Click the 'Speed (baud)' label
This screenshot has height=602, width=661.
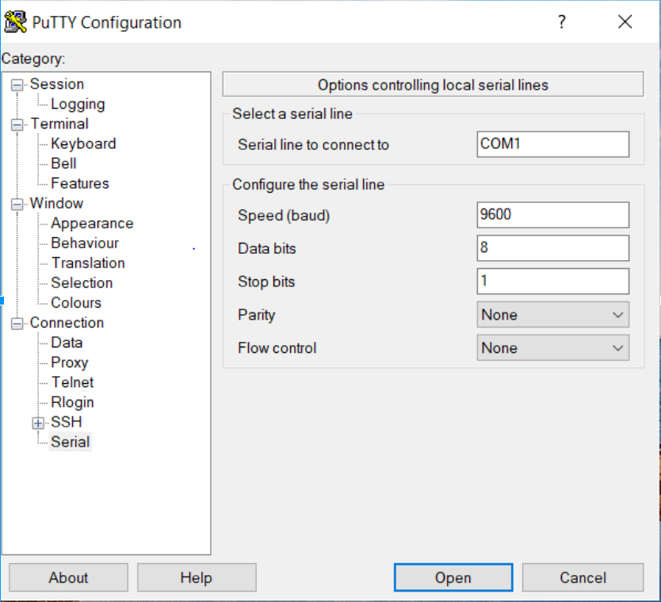coord(284,216)
